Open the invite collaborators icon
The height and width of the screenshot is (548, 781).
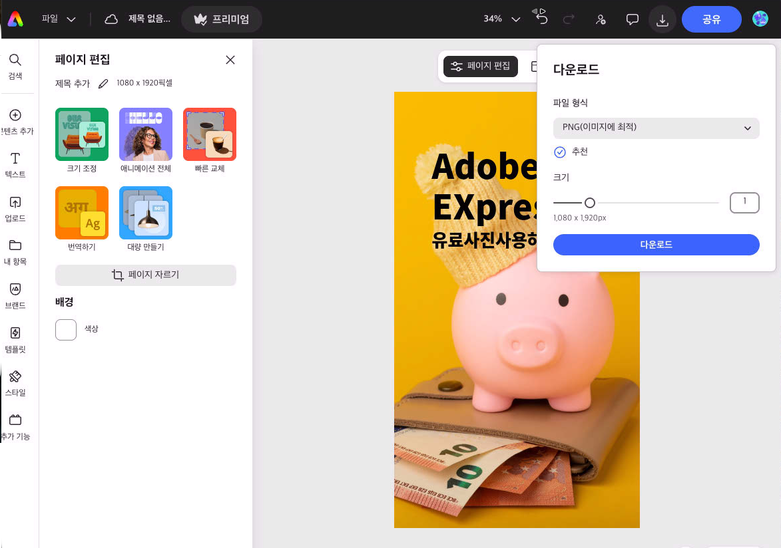601,19
